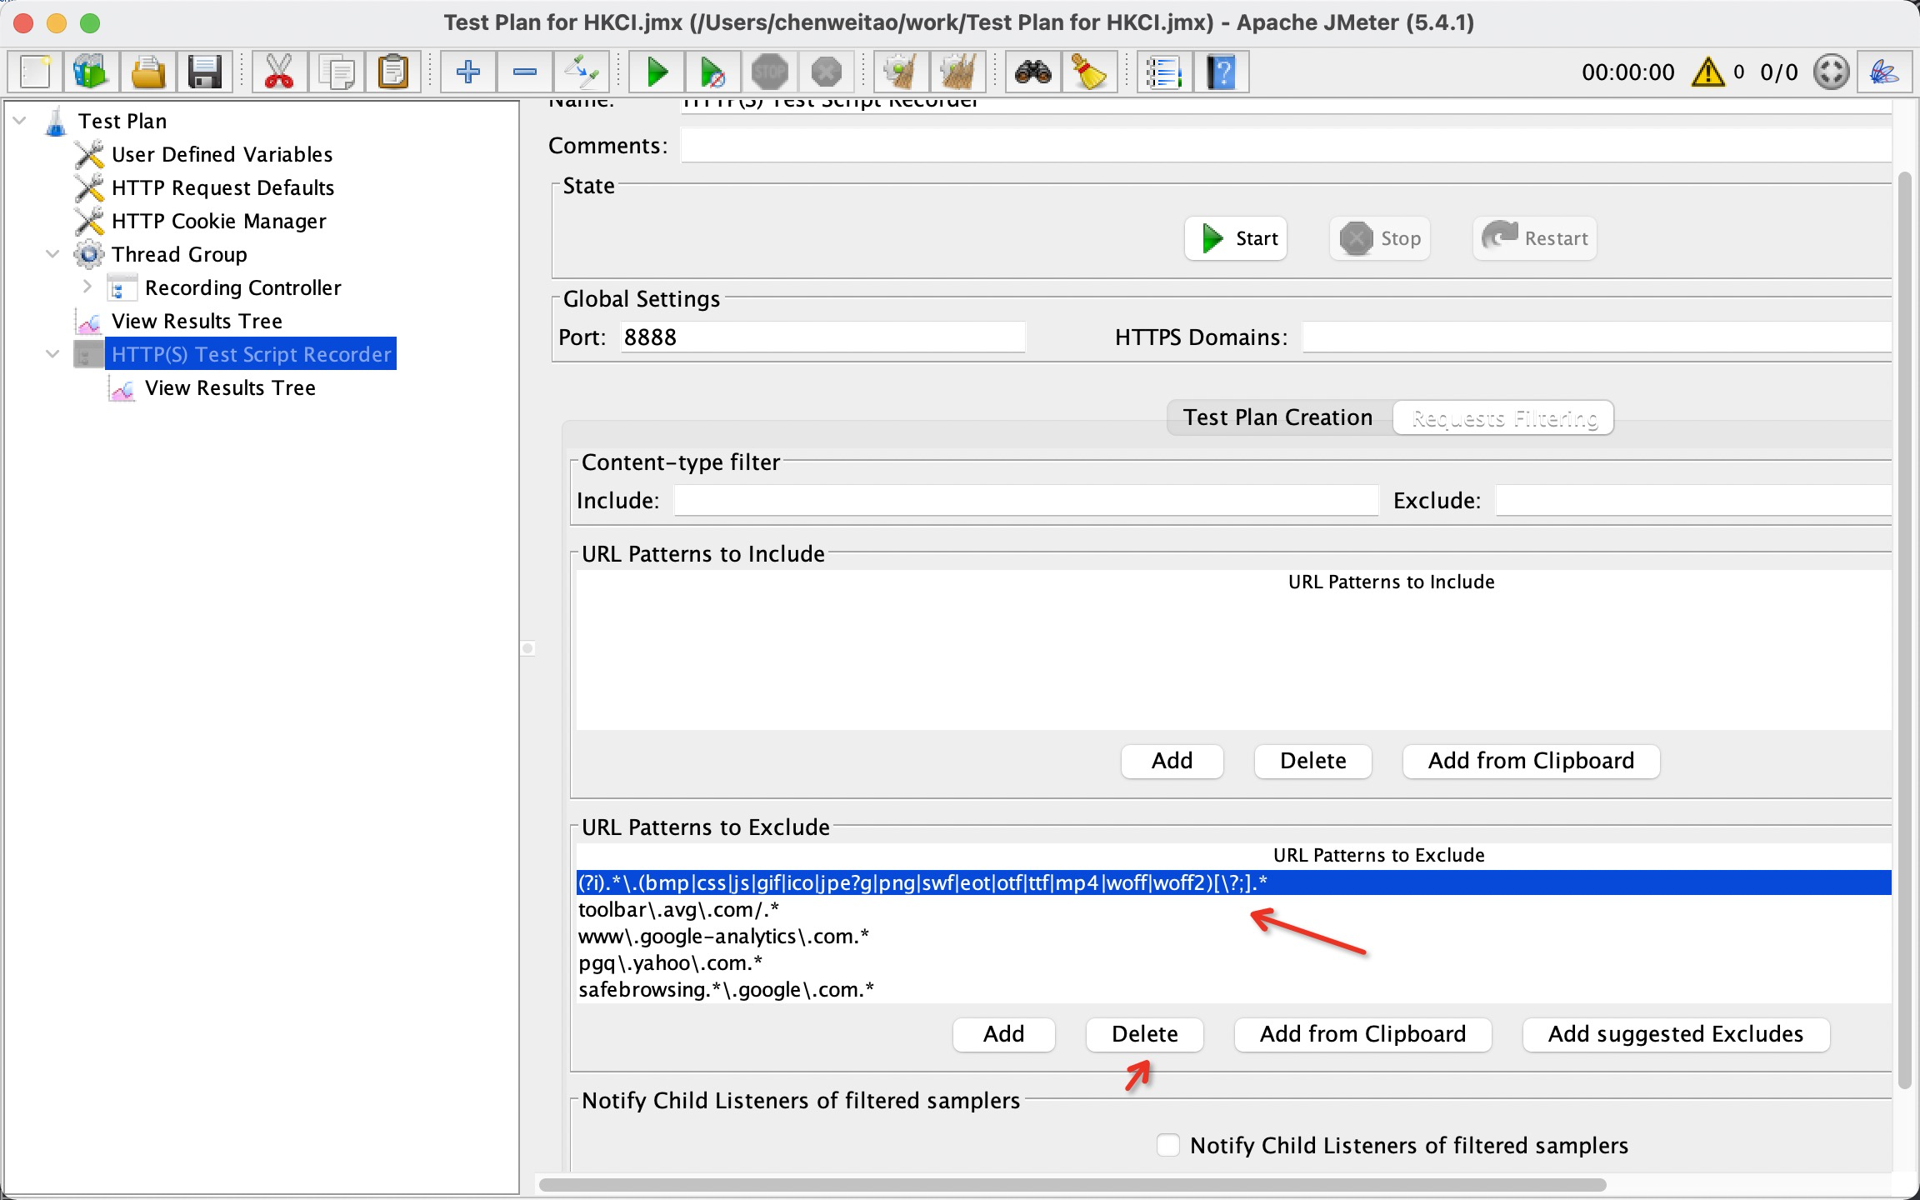The image size is (1920, 1200).
Task: Click Add from Clipboard under URL Patterns to Exclude
Action: click(1362, 1034)
